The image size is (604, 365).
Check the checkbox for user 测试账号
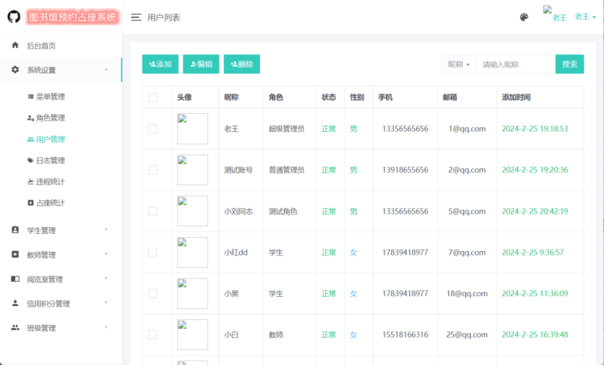click(153, 170)
